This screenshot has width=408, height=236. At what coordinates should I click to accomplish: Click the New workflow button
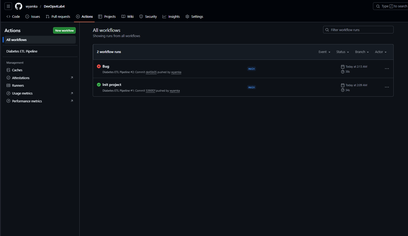point(64,31)
